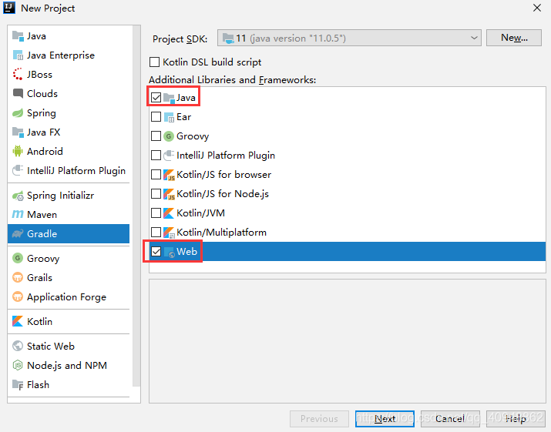Select Maven project type label
The image size is (551, 432).
[x=42, y=215]
